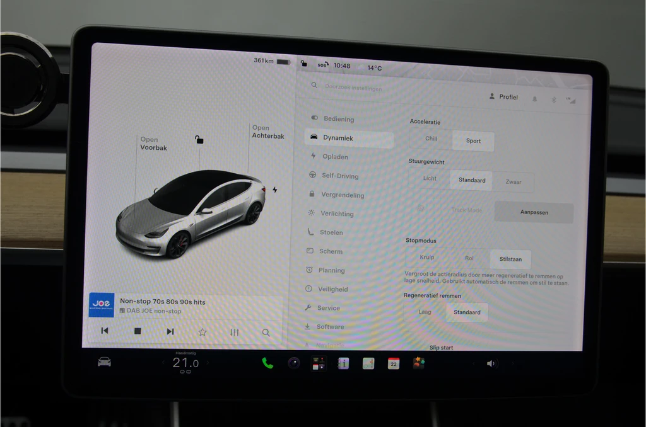Skip to previous station
The width and height of the screenshot is (646, 427).
point(105,331)
